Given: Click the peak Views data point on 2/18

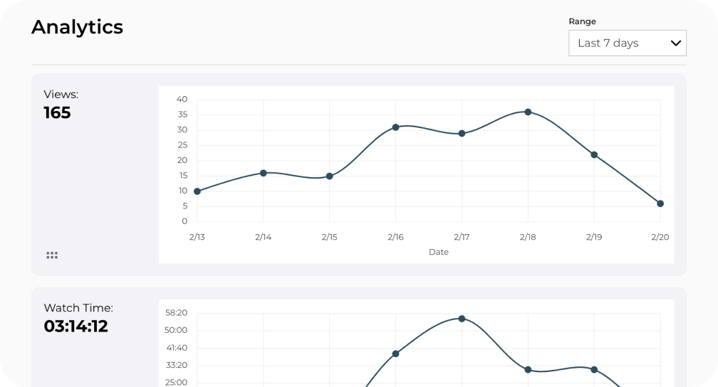Looking at the screenshot, I should [x=528, y=112].
